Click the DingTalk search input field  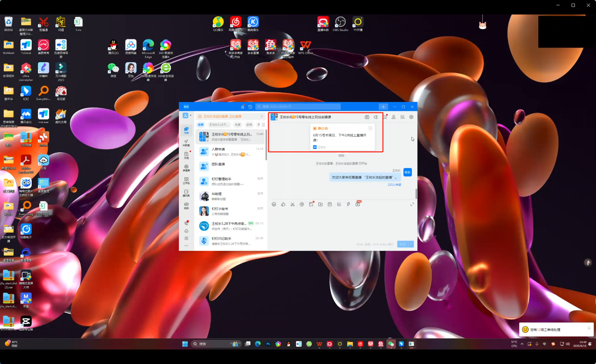[x=298, y=107]
